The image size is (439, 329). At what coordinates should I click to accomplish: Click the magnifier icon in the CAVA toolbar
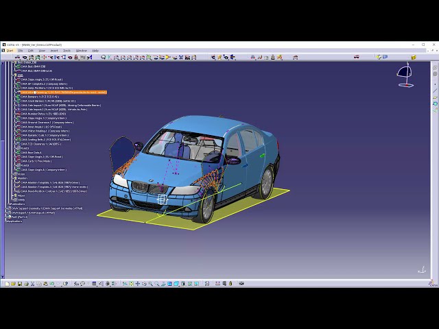104,58
